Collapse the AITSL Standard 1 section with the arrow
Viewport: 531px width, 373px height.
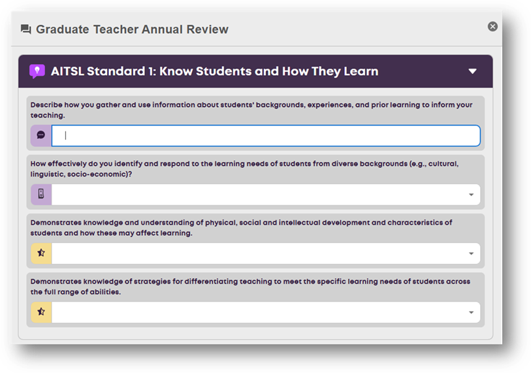[472, 71]
